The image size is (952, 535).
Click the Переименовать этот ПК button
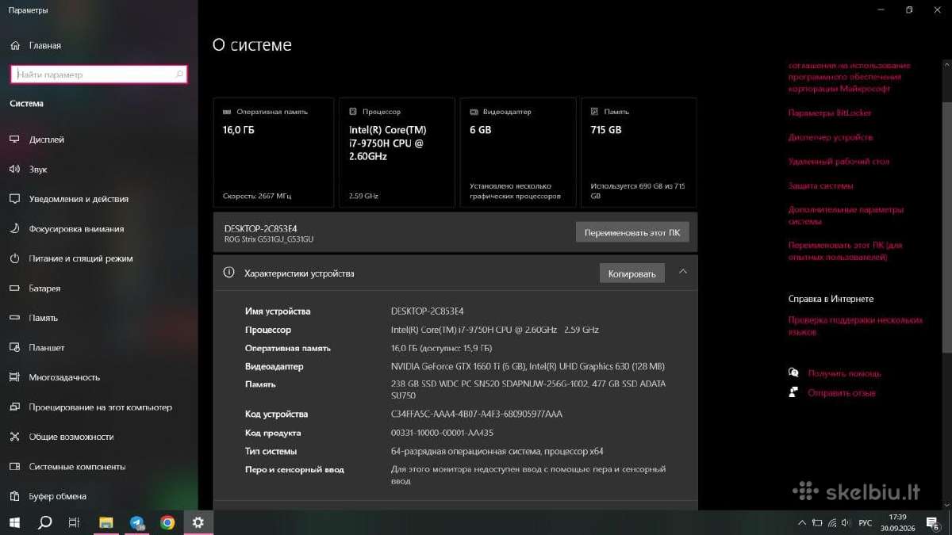tap(632, 232)
